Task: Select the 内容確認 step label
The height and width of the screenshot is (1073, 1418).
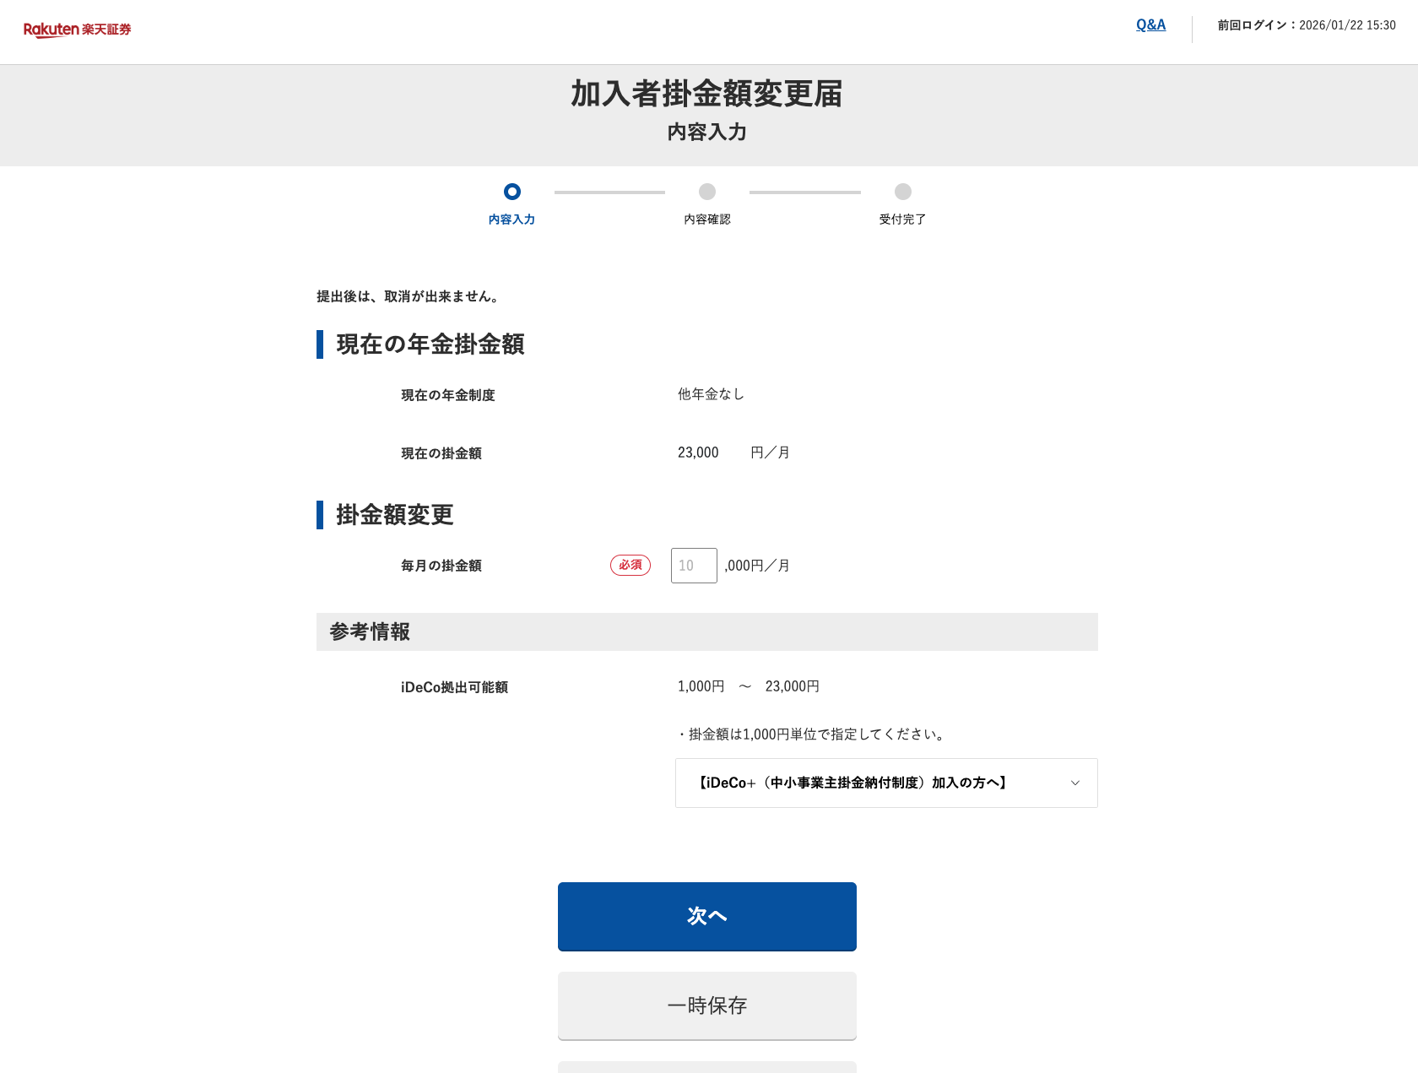Action: click(707, 219)
